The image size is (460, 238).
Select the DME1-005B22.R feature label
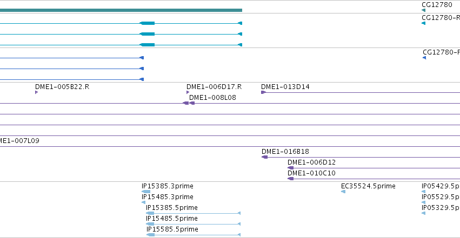tap(62, 87)
